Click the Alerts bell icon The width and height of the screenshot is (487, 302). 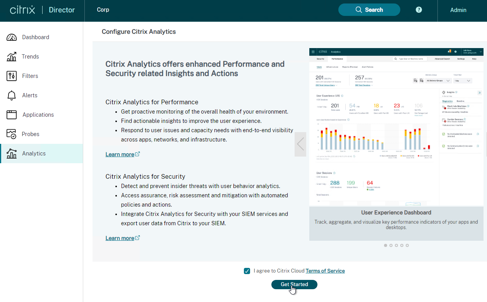pyautogui.click(x=12, y=95)
